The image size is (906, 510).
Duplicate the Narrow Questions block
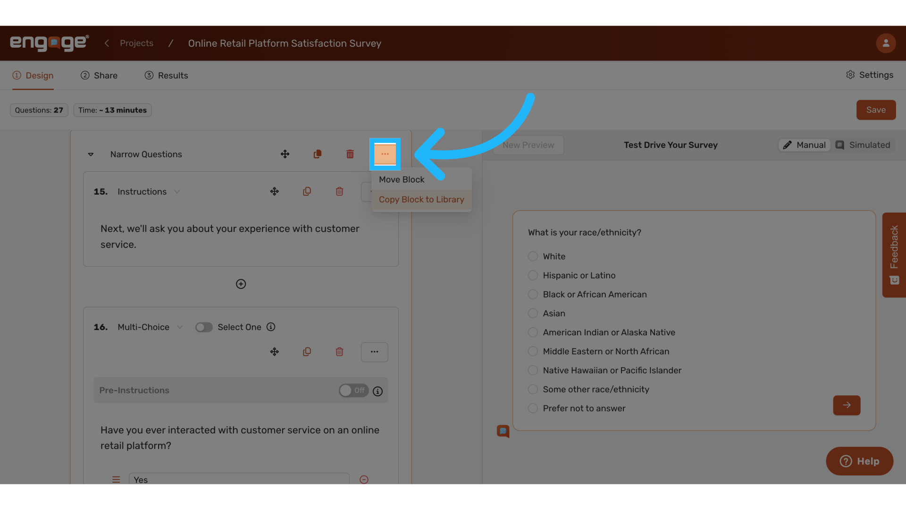coord(318,154)
